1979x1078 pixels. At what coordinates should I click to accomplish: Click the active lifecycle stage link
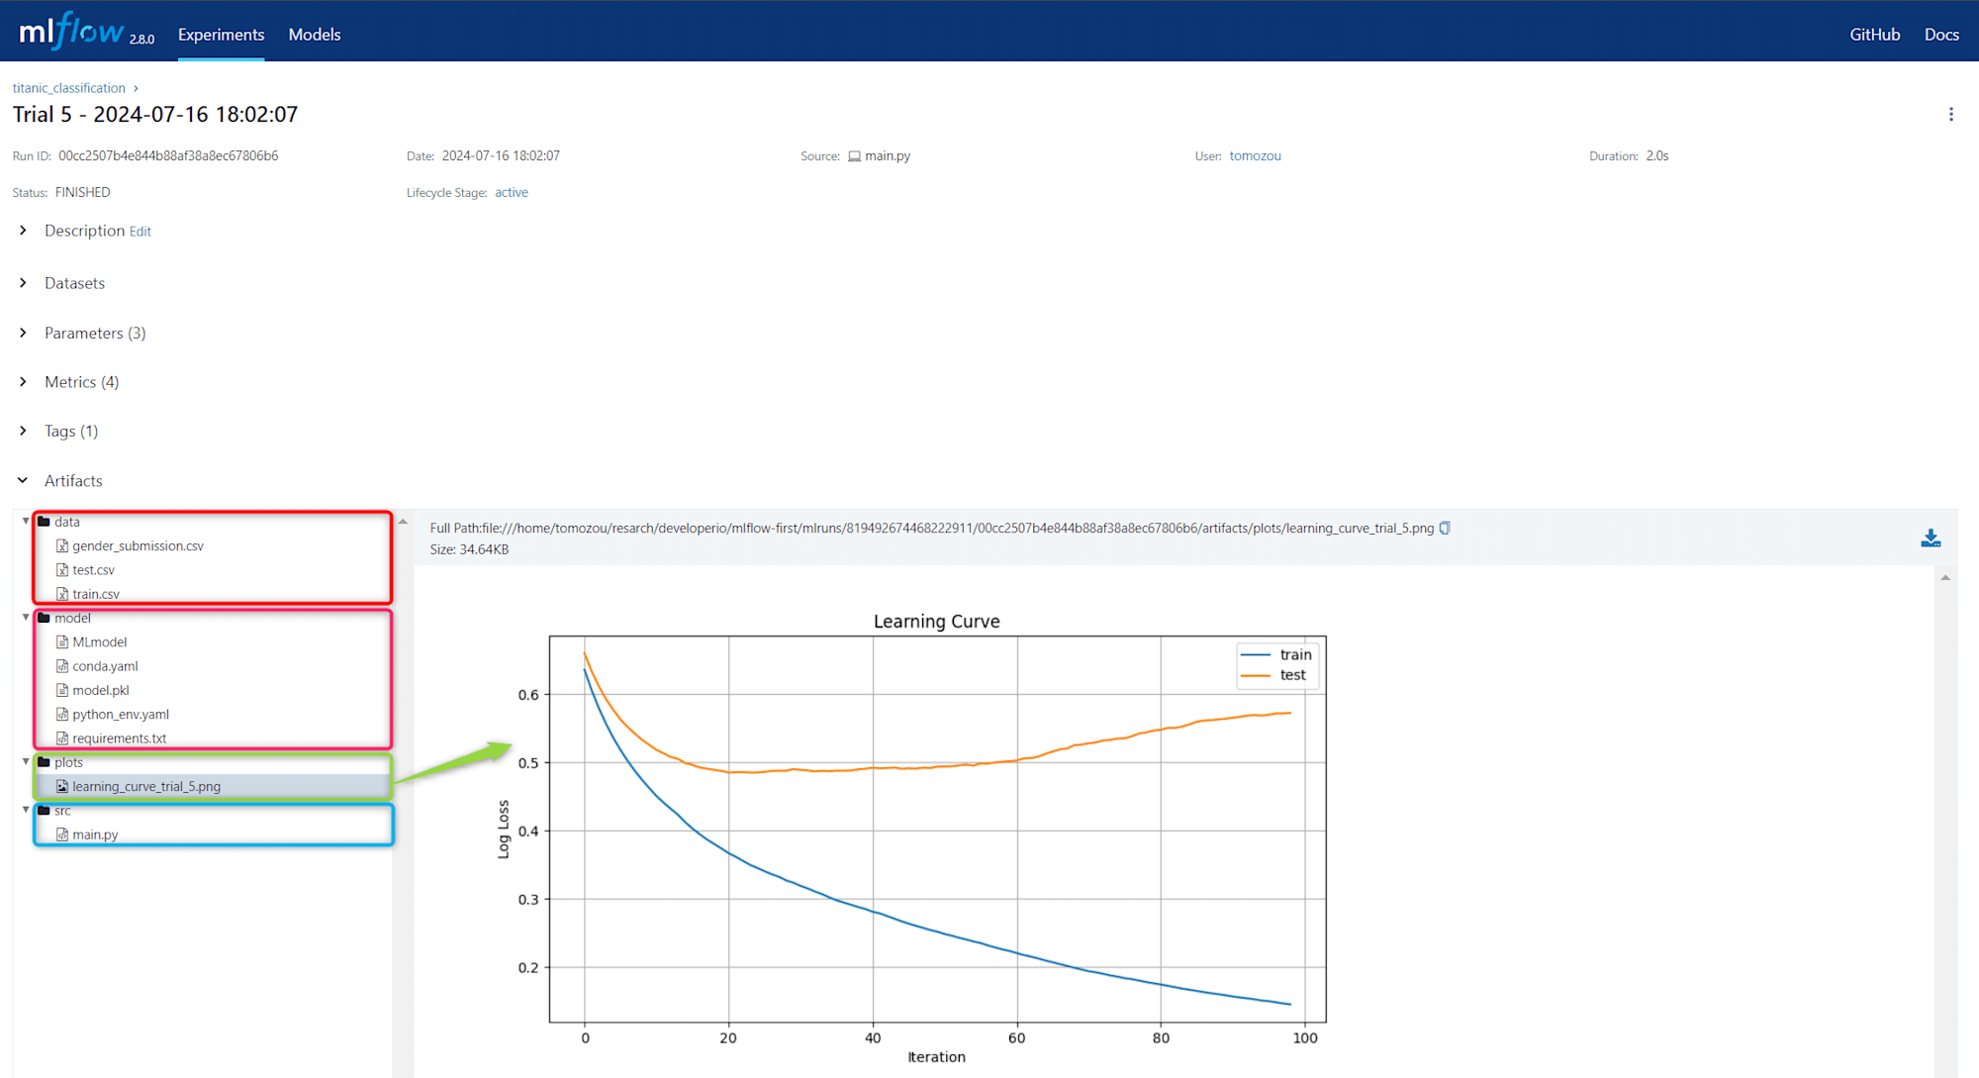[512, 193]
